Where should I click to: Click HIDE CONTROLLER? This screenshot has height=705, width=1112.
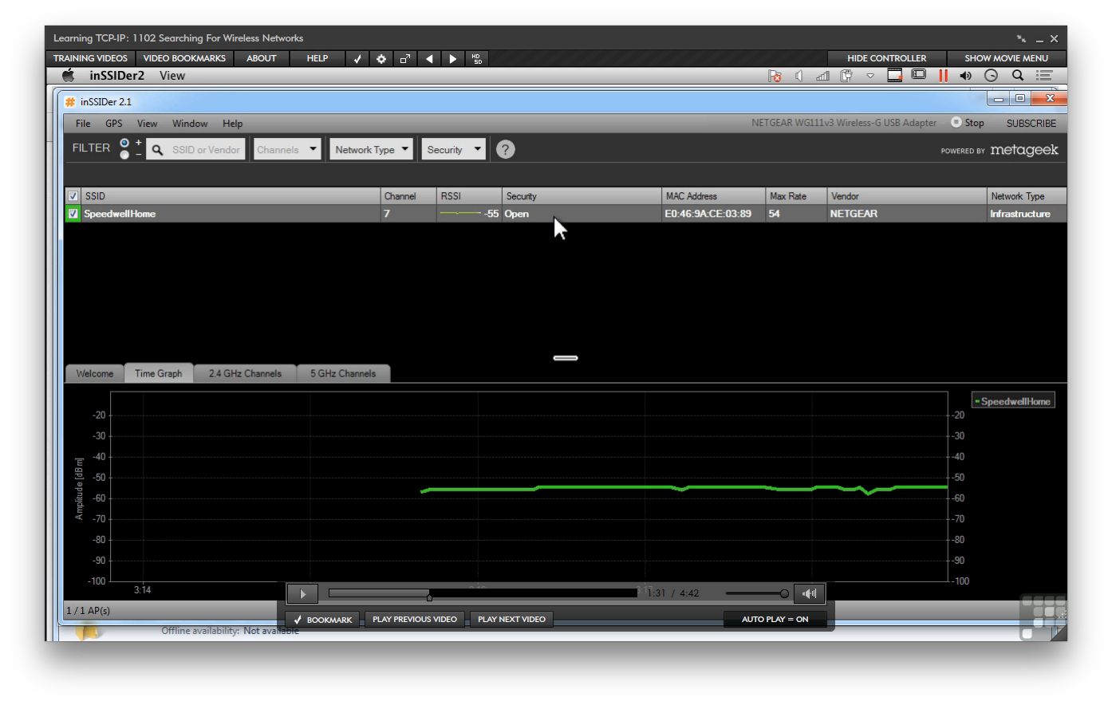click(x=886, y=58)
